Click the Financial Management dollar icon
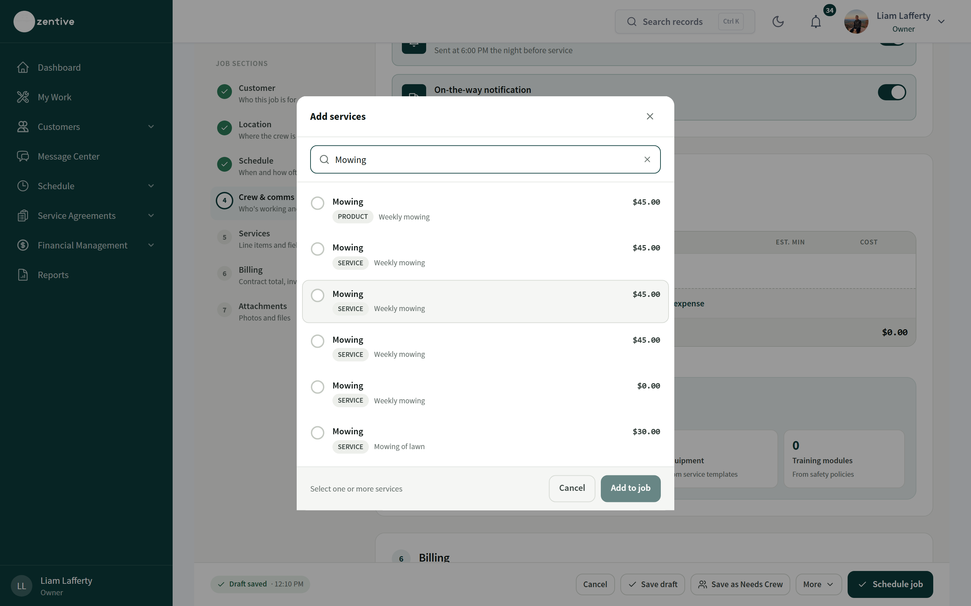 [x=23, y=245]
